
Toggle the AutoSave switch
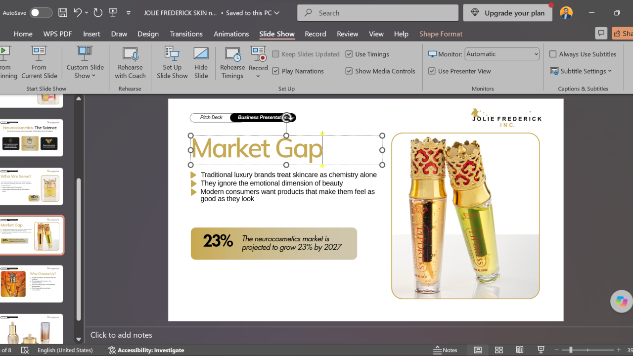click(41, 13)
